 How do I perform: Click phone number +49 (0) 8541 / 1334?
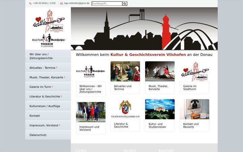(44, 3)
